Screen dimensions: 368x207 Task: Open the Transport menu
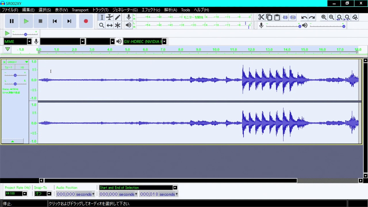tap(80, 10)
